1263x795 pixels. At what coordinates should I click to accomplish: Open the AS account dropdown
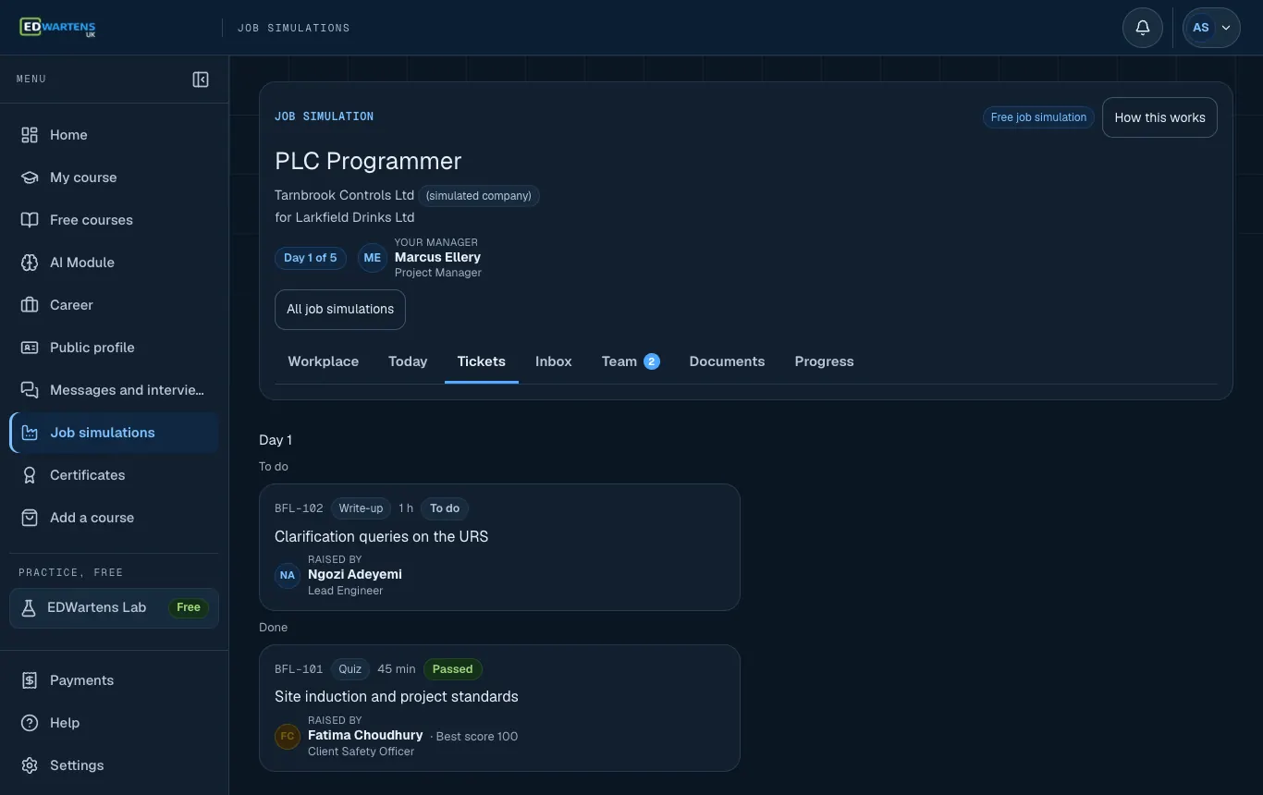coord(1211,28)
